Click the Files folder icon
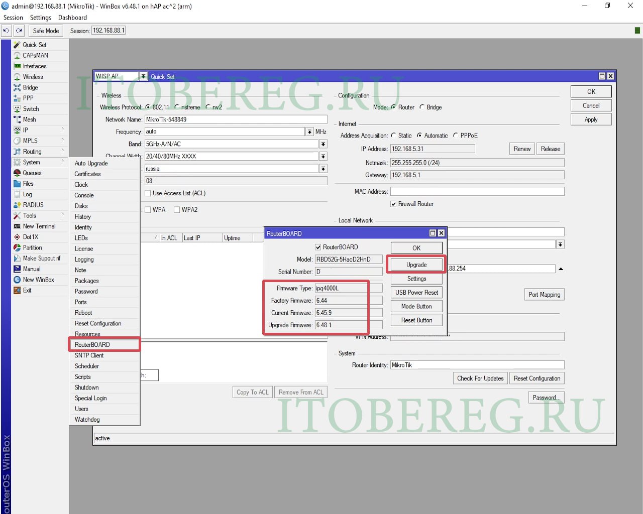This screenshot has width=643, height=514. tap(17, 184)
